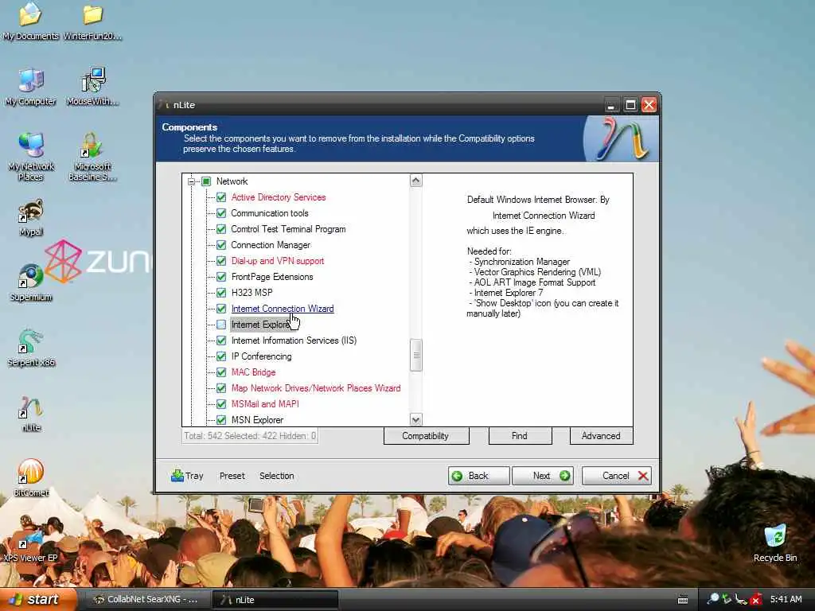Screen dimensions: 815x611
Task: Select Map Network Drives/Network Places Wizard
Action: point(315,388)
